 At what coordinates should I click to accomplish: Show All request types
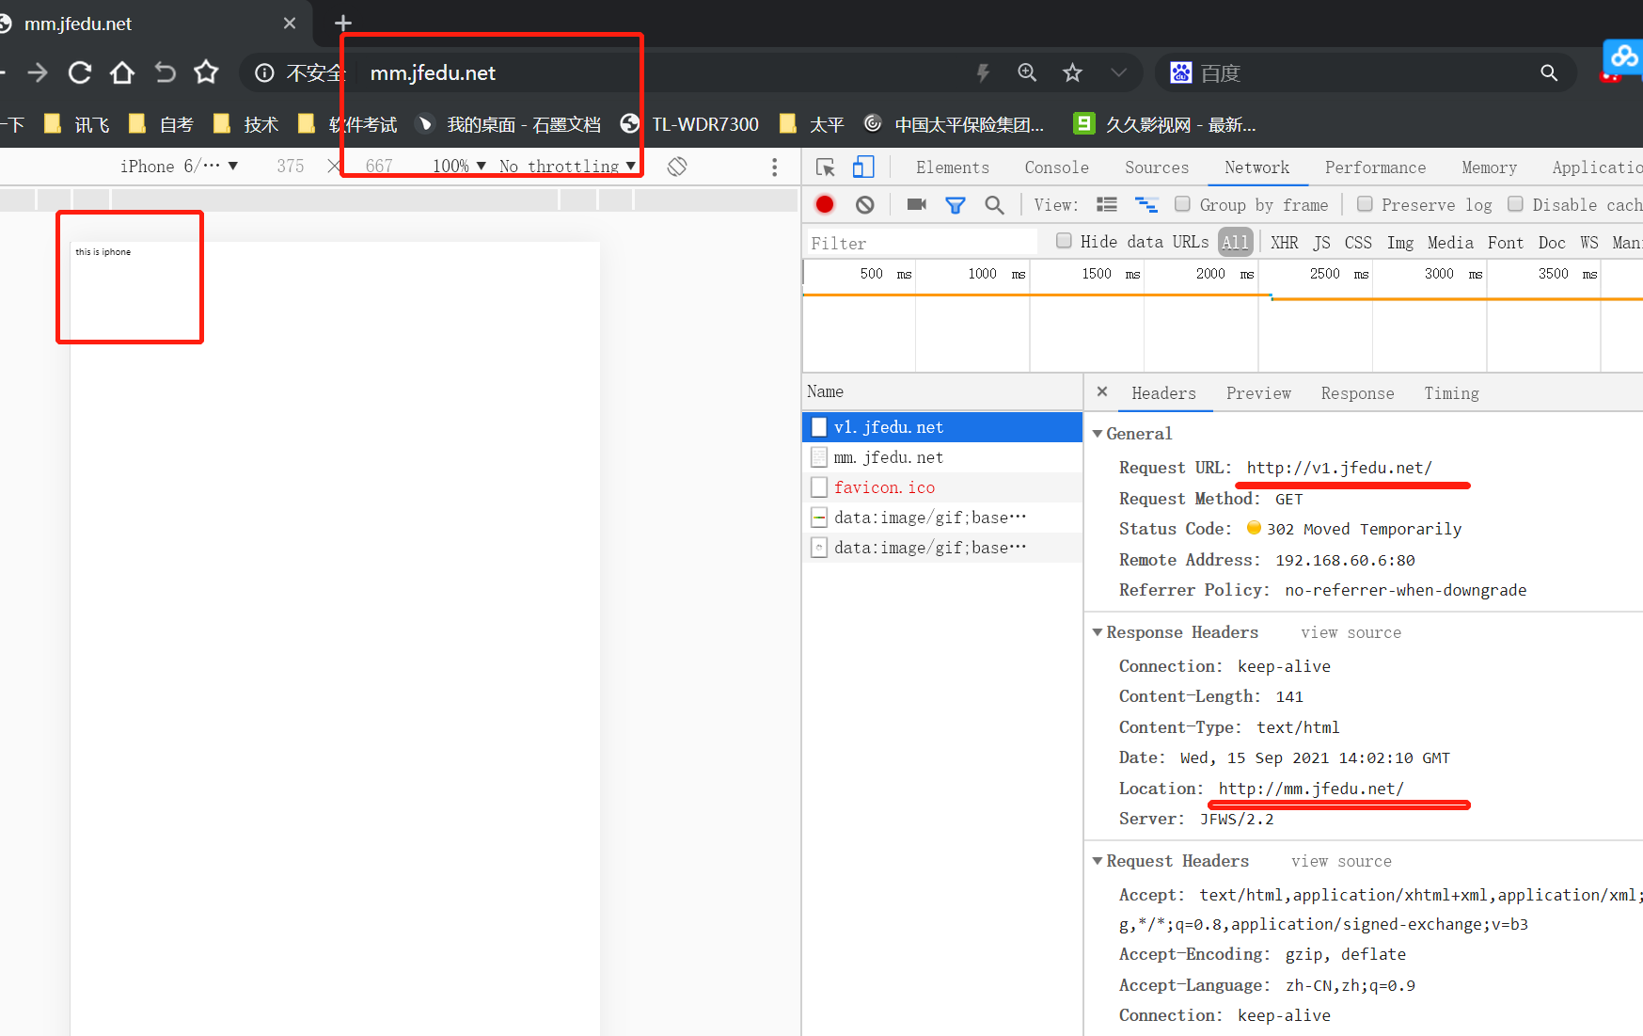point(1236,242)
